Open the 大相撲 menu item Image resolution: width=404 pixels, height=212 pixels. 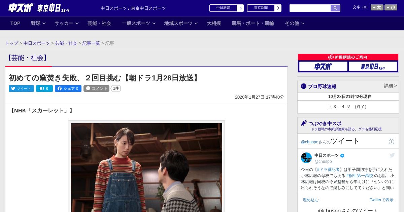(x=214, y=23)
